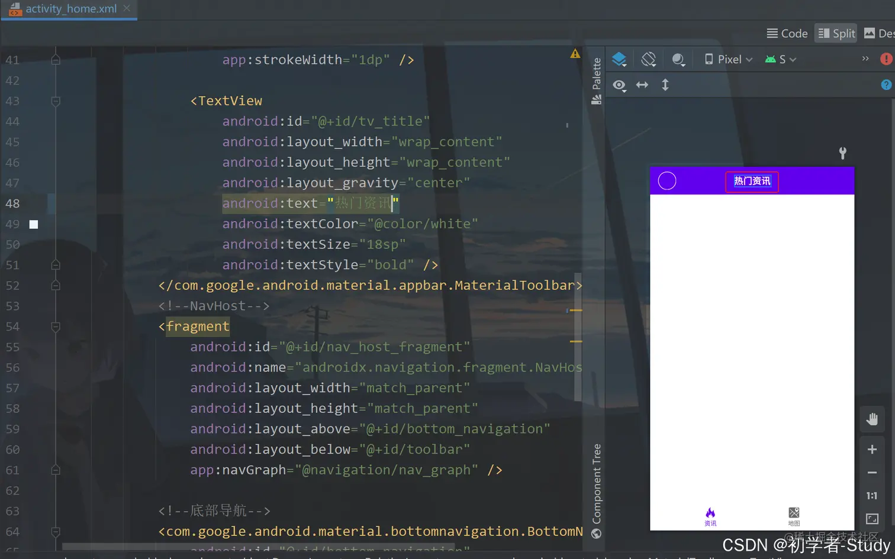The image size is (895, 559).
Task: Click the wrench tools icon above preview
Action: (843, 153)
